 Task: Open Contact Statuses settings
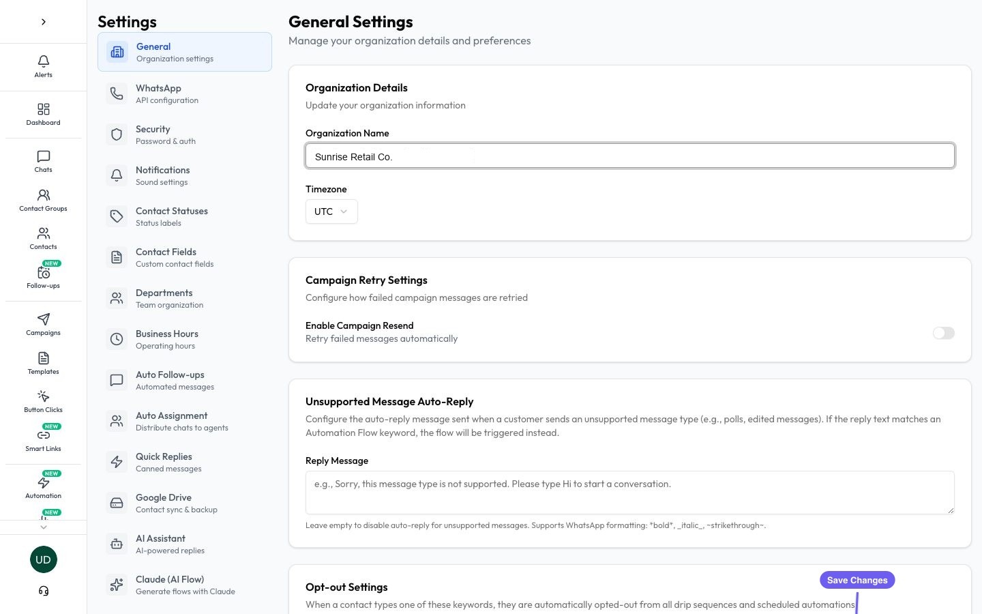[185, 216]
